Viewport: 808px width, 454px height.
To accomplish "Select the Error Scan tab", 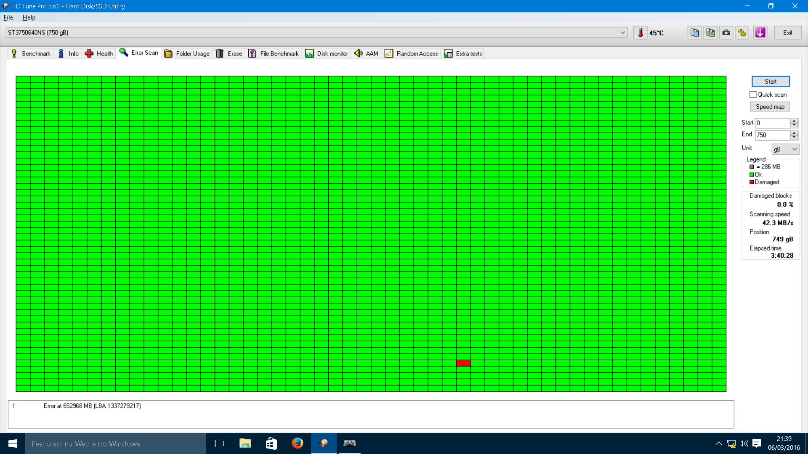I will (x=139, y=53).
